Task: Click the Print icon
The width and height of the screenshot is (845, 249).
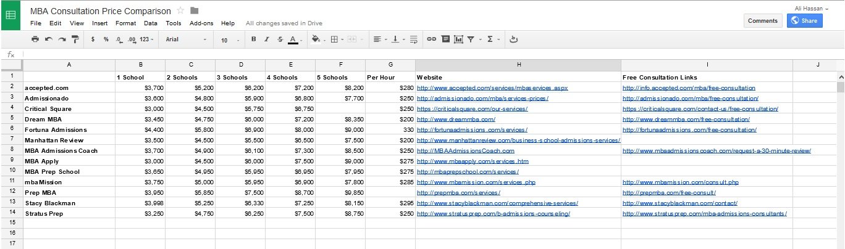Action: [x=35, y=39]
